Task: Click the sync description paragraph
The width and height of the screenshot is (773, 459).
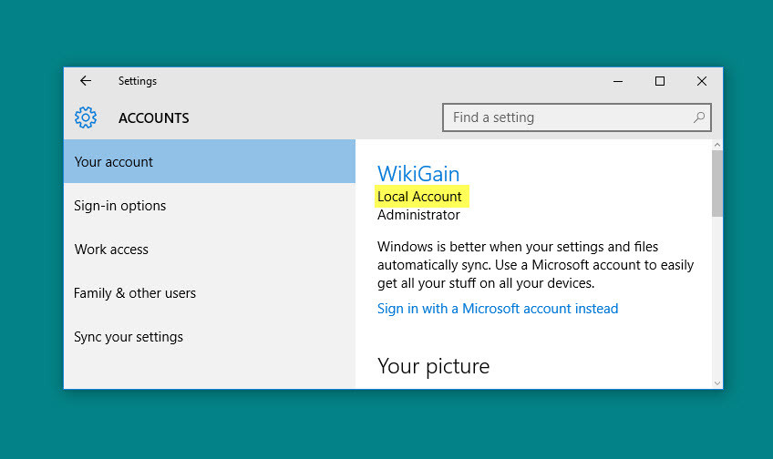Action: coord(535,265)
